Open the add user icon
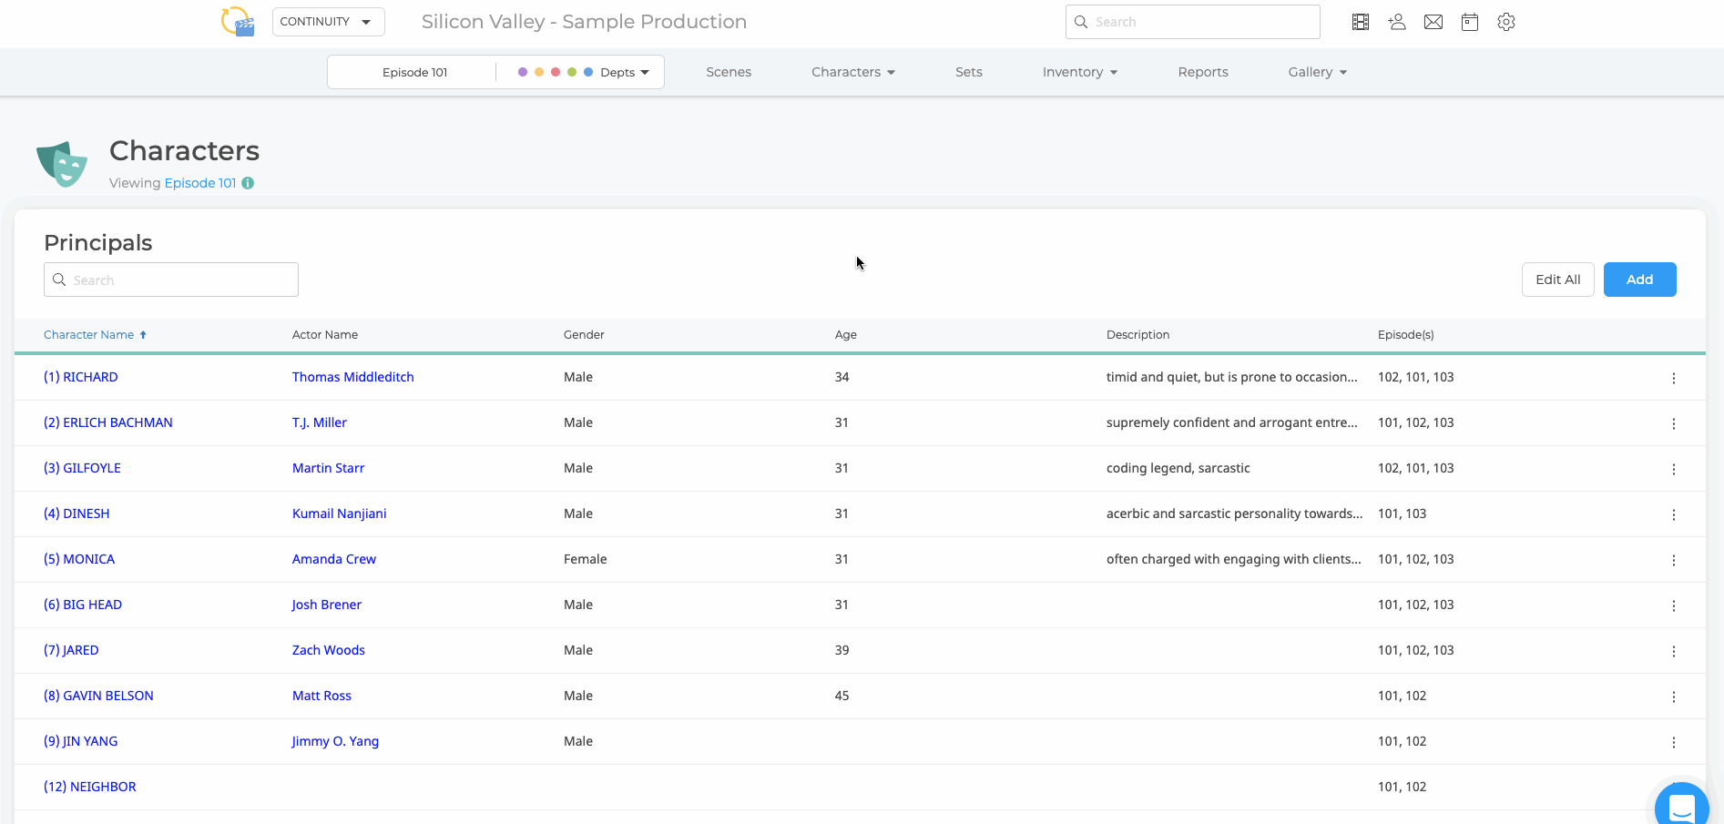Viewport: 1724px width, 824px height. (x=1397, y=22)
